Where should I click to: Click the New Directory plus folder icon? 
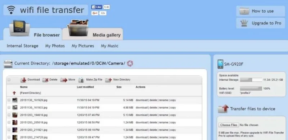tap(108, 80)
